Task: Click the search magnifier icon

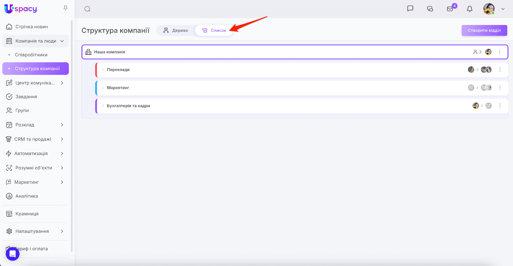Action: (87, 9)
